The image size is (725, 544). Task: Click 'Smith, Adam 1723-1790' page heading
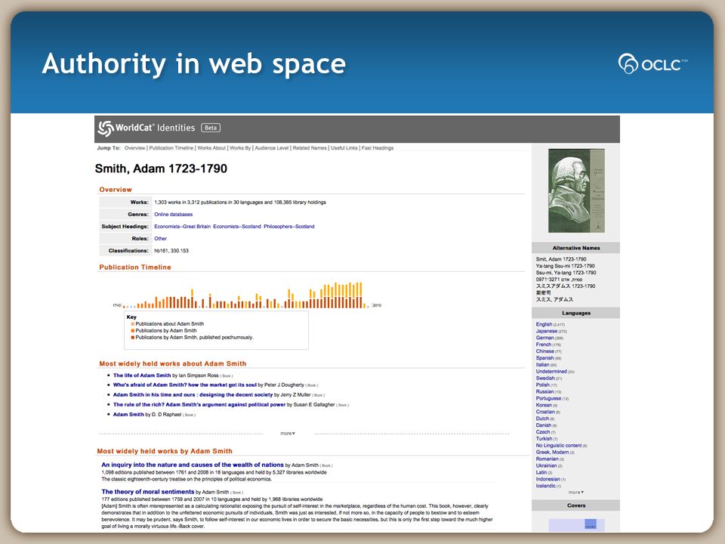(x=161, y=168)
